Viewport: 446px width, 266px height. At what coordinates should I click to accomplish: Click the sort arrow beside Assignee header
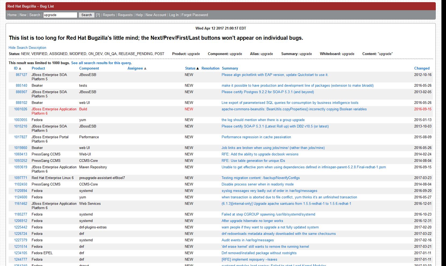(145, 68)
